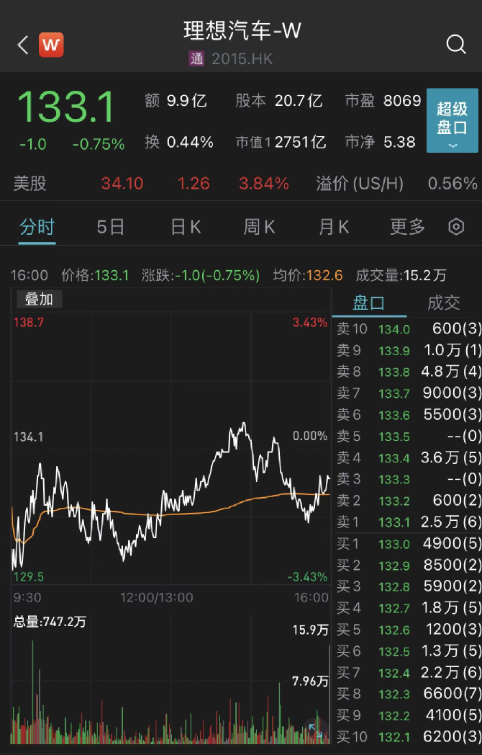Select the 卖2 row at 133.2

click(x=407, y=501)
